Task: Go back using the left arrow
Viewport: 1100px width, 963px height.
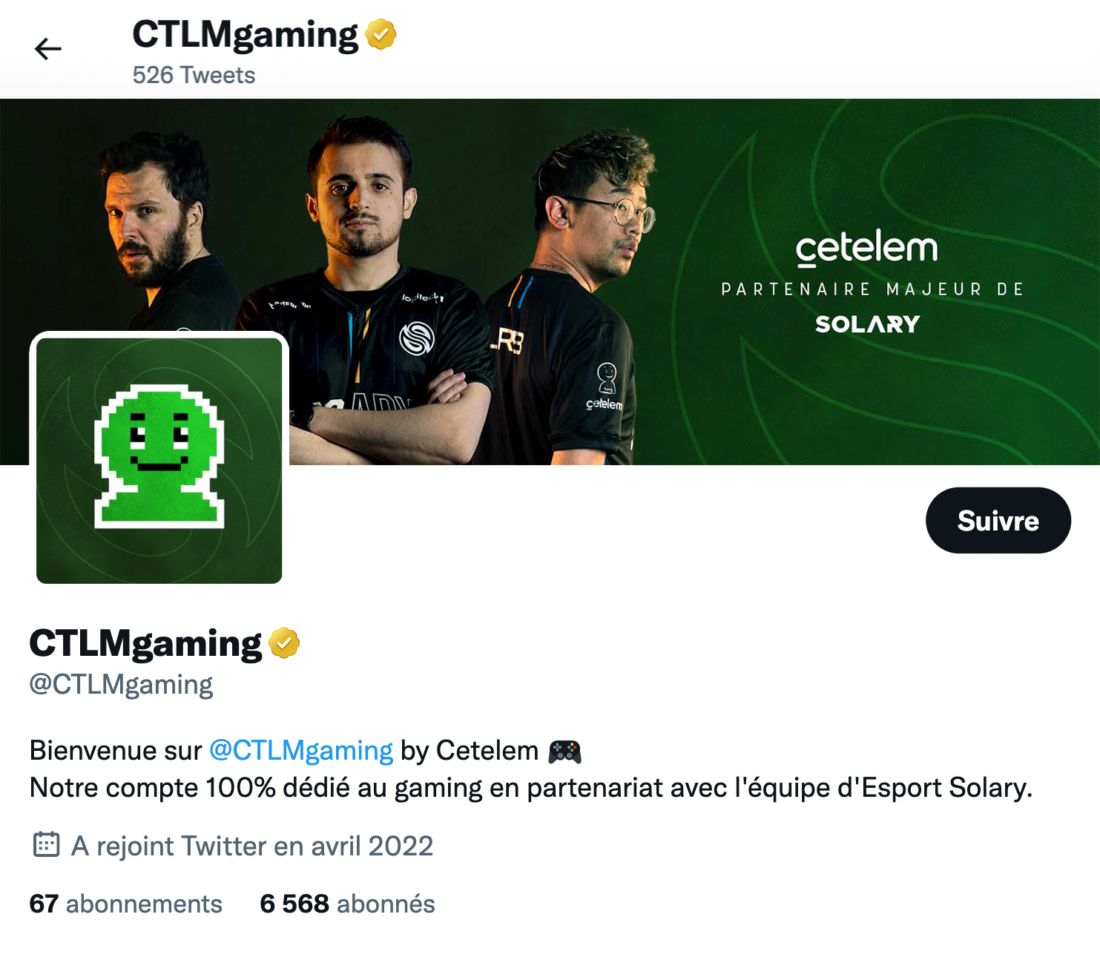Action: [48, 49]
